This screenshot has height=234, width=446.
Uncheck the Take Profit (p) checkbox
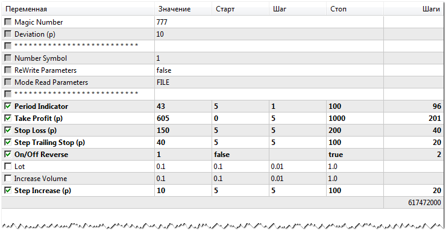click(8, 118)
